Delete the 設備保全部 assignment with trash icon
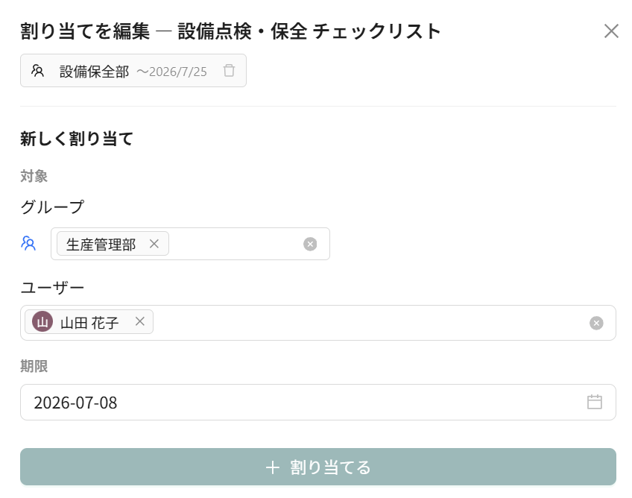Screen dimensions: 632x498 pyautogui.click(x=229, y=71)
